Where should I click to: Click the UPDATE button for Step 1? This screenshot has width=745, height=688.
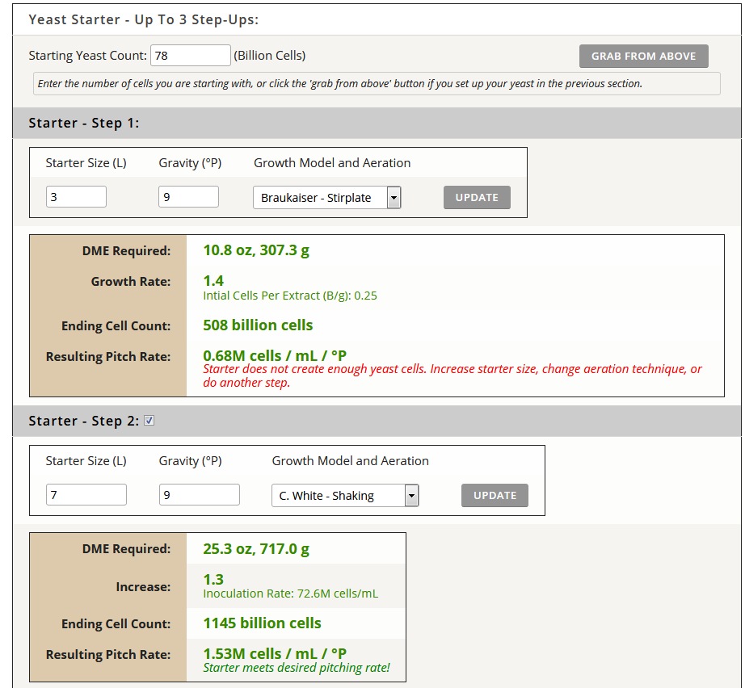[x=477, y=198]
